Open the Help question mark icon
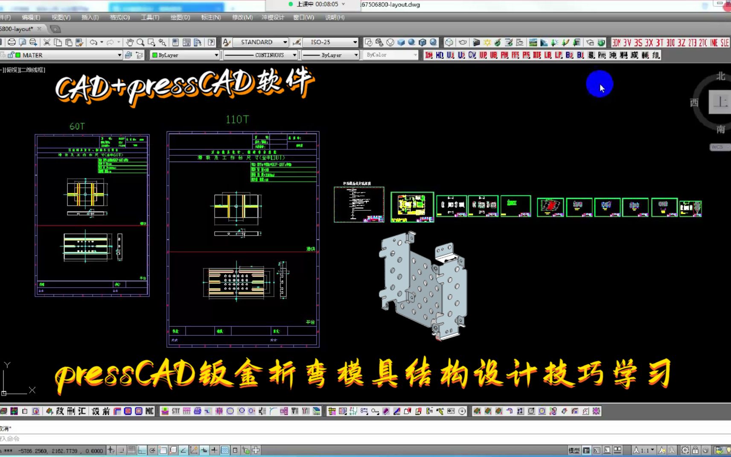The width and height of the screenshot is (731, 457). [x=211, y=42]
